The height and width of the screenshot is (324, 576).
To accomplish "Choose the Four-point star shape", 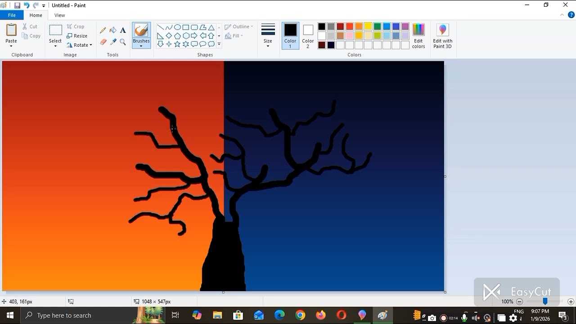I will coord(169,44).
